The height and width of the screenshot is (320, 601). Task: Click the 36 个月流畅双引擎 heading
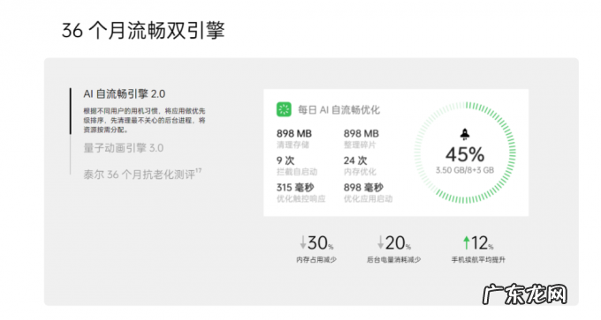click(143, 31)
